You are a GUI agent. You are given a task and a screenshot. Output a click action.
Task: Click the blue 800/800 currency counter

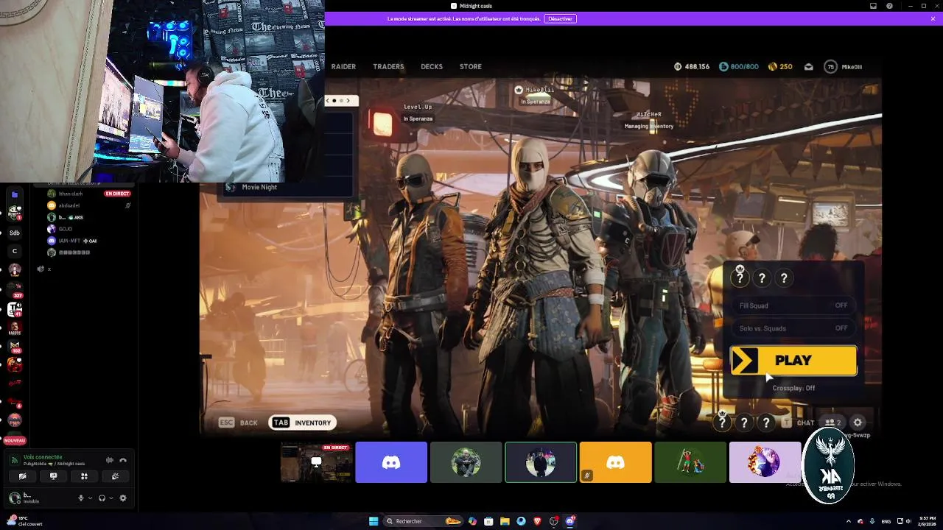click(738, 66)
